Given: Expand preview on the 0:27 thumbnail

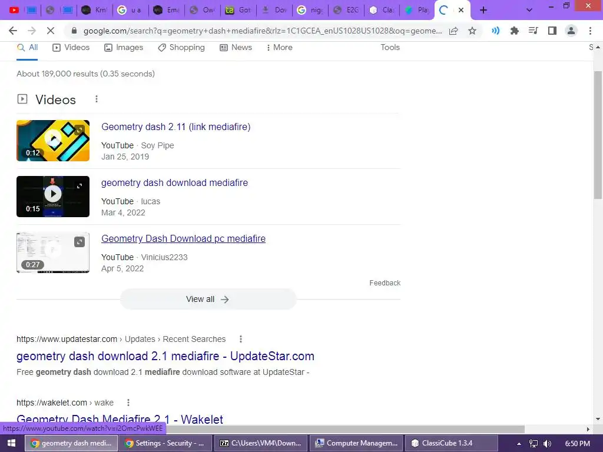Looking at the screenshot, I should click(79, 242).
